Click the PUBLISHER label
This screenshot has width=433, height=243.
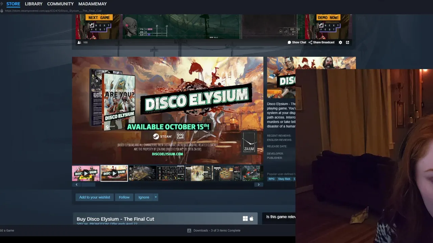coord(274,158)
